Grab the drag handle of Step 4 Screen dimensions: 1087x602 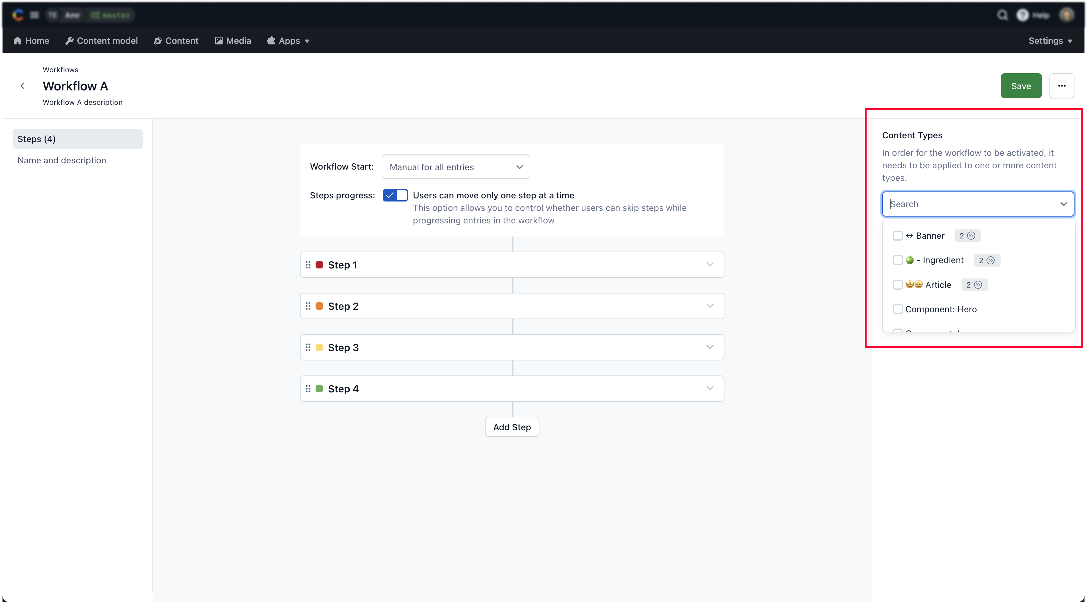point(308,389)
